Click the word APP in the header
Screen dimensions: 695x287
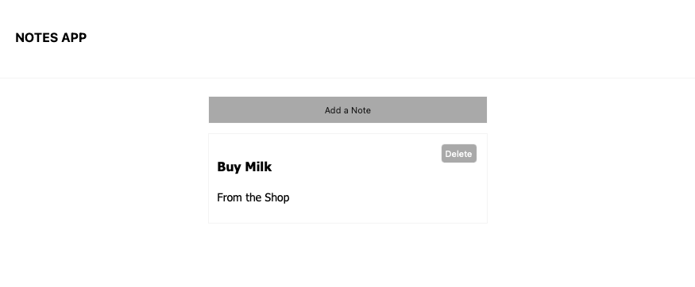pyautogui.click(x=74, y=38)
